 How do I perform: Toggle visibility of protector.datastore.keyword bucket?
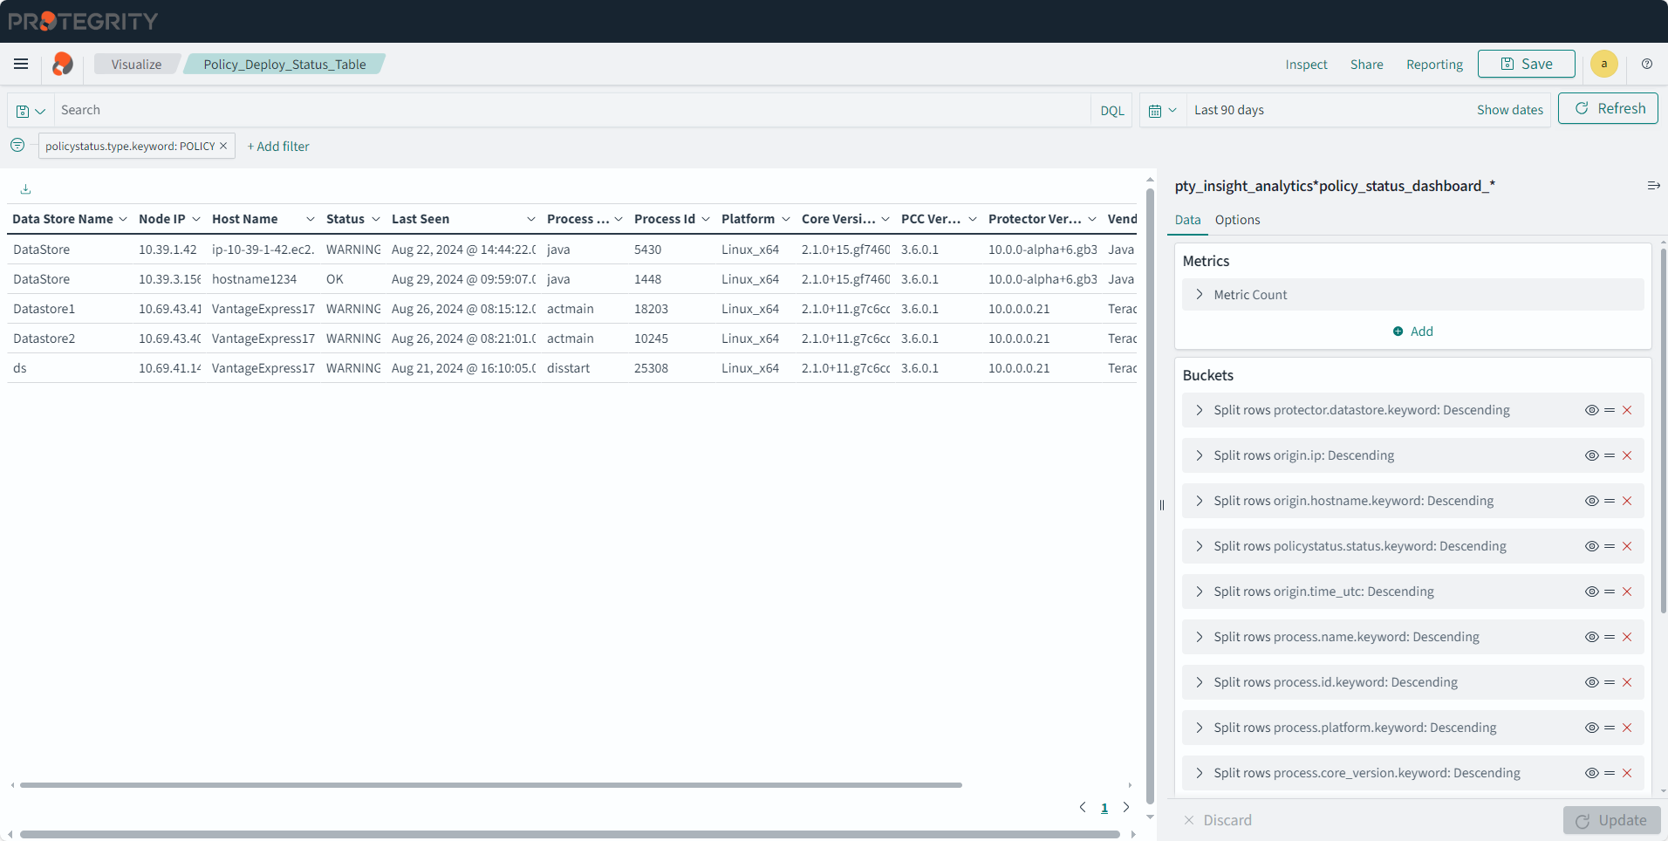(1591, 410)
